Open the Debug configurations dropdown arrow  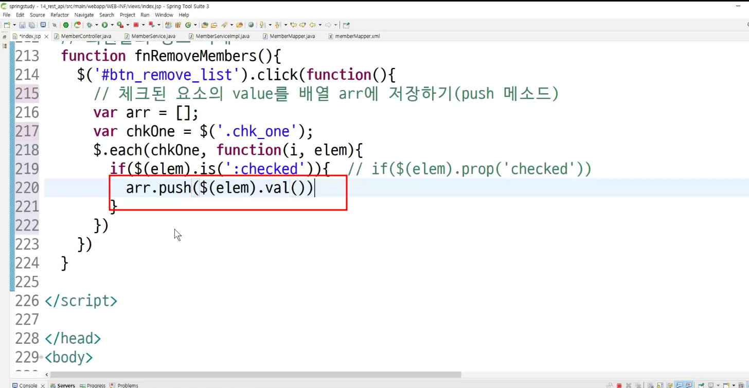(96, 25)
